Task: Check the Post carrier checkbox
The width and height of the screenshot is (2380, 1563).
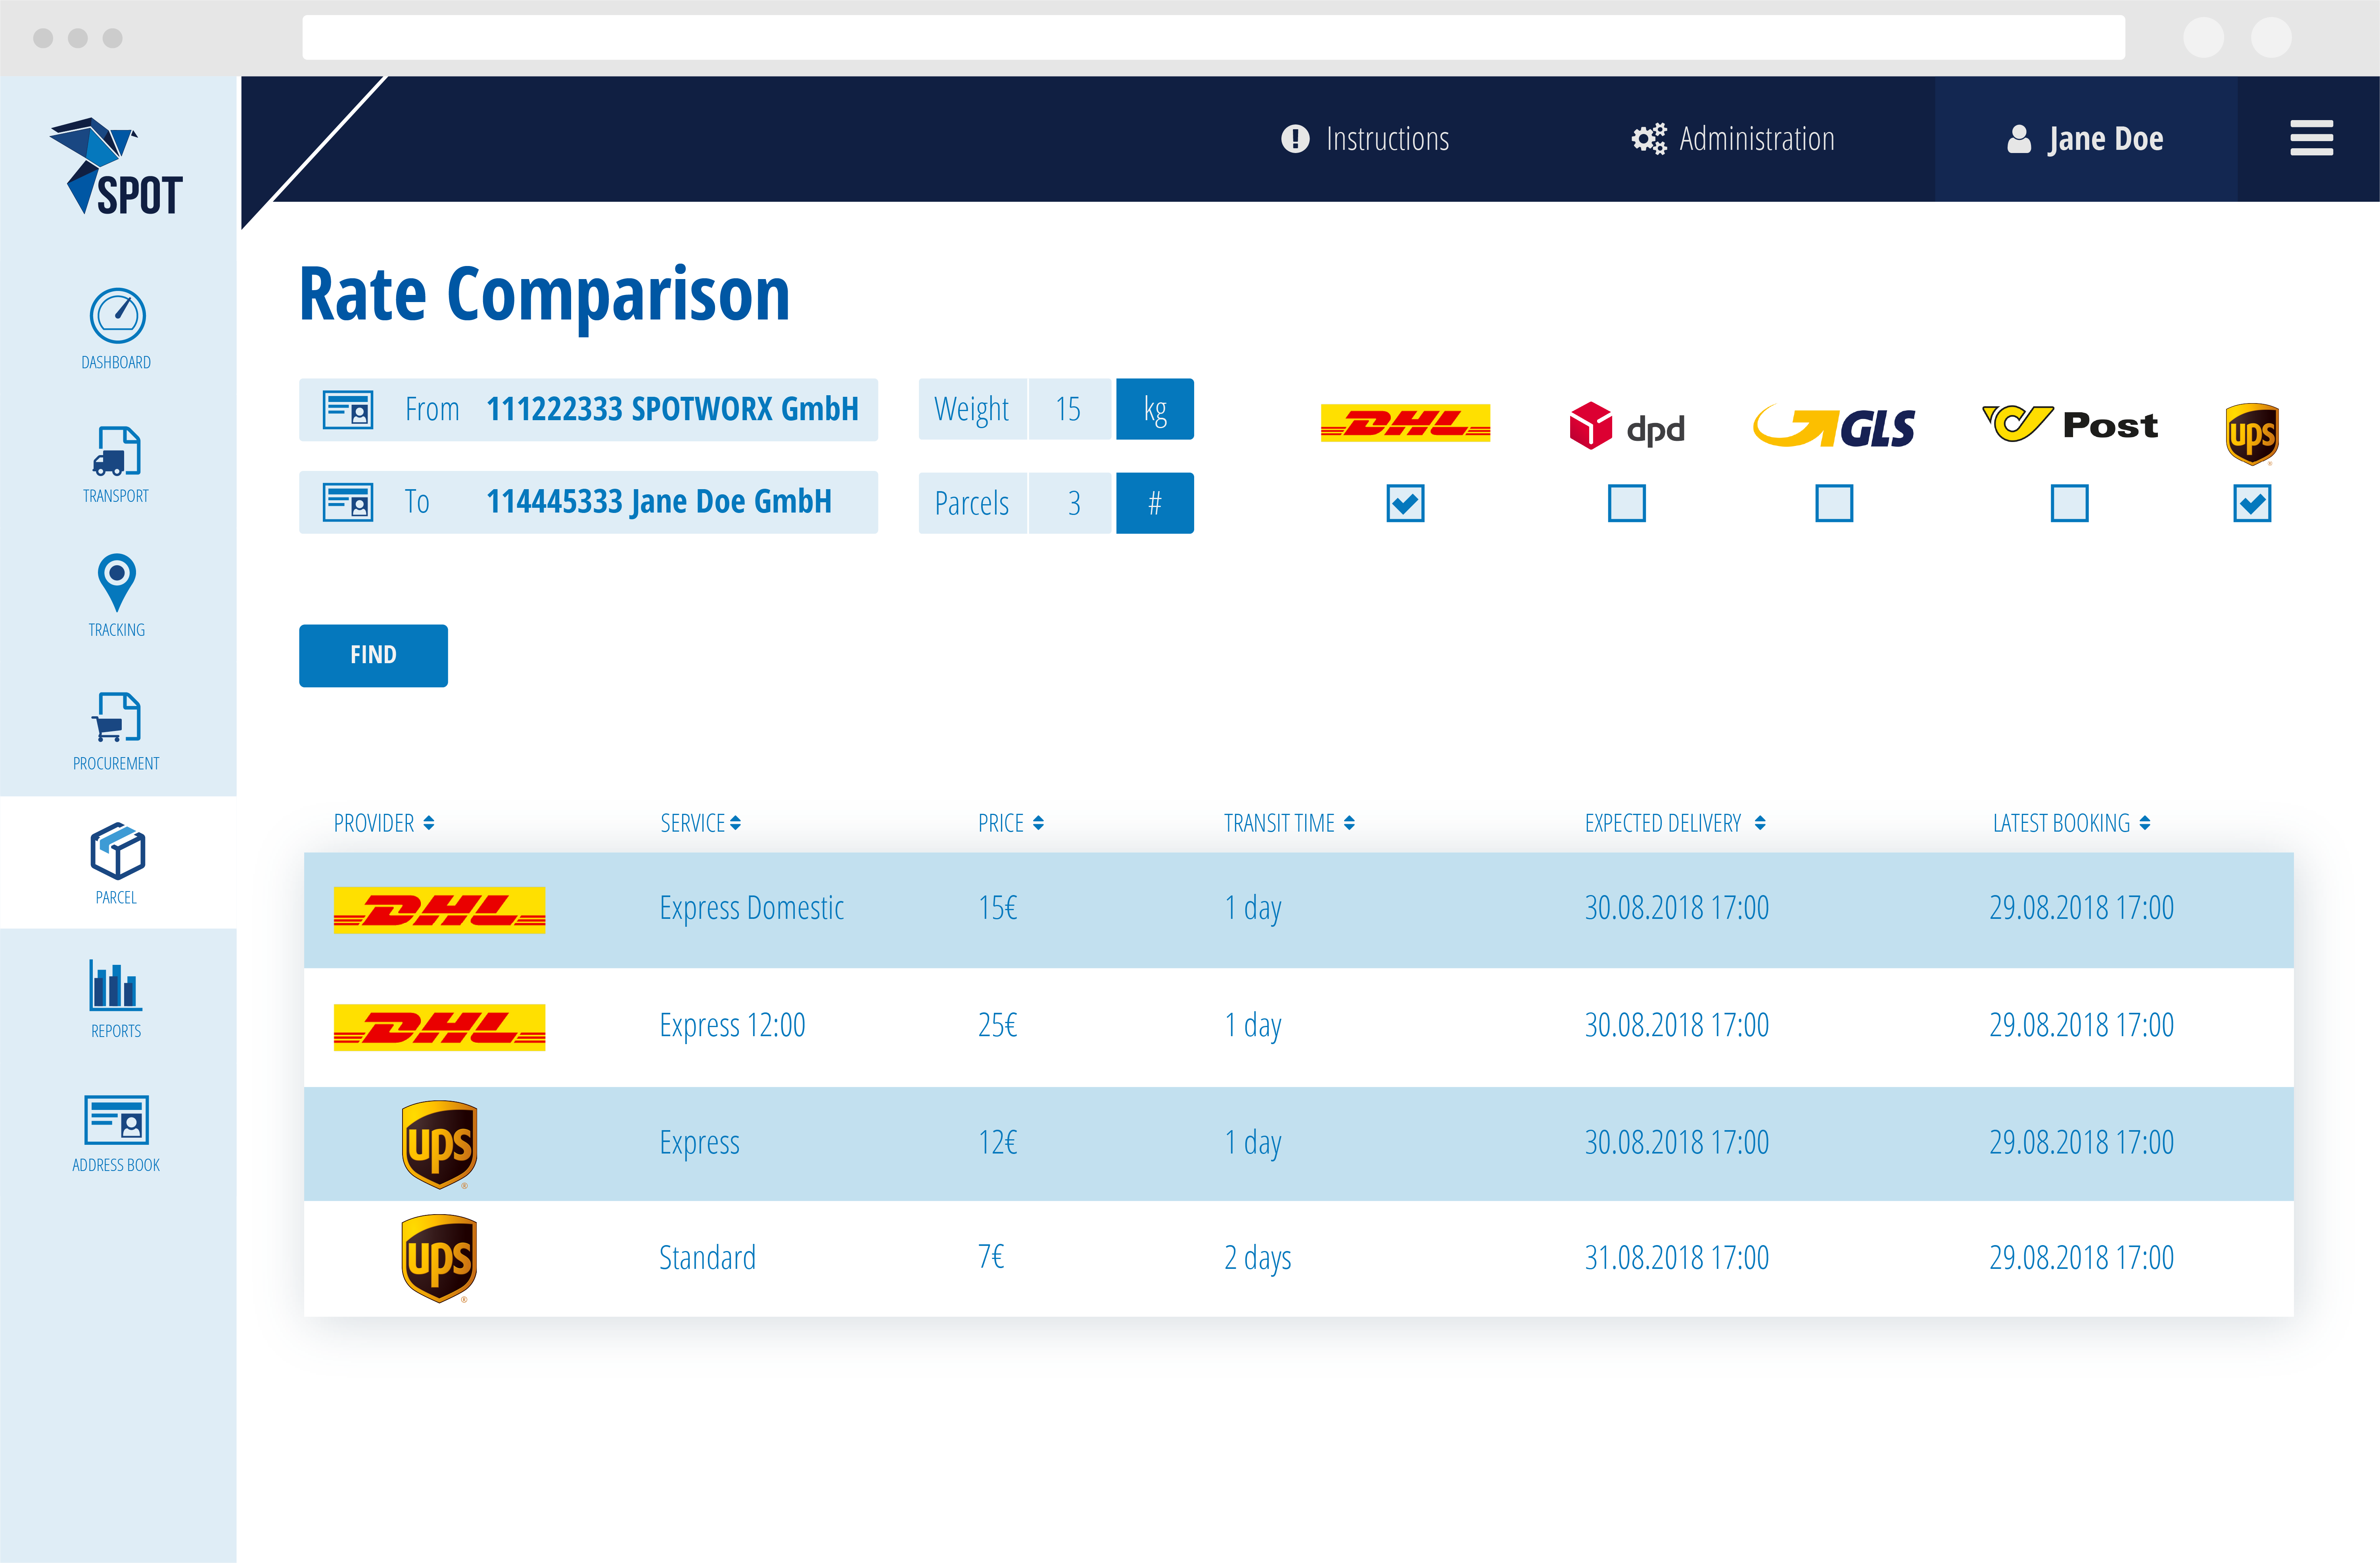Action: (x=2069, y=503)
